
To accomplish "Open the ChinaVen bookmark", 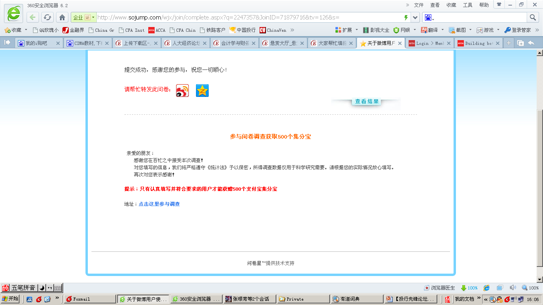I will pyautogui.click(x=273, y=30).
